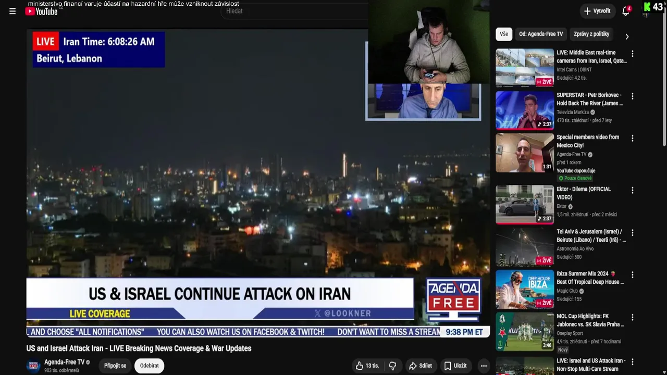The height and width of the screenshot is (375, 667).
Task: Open the Ektor - Dilema thumbnail
Action: click(x=525, y=205)
